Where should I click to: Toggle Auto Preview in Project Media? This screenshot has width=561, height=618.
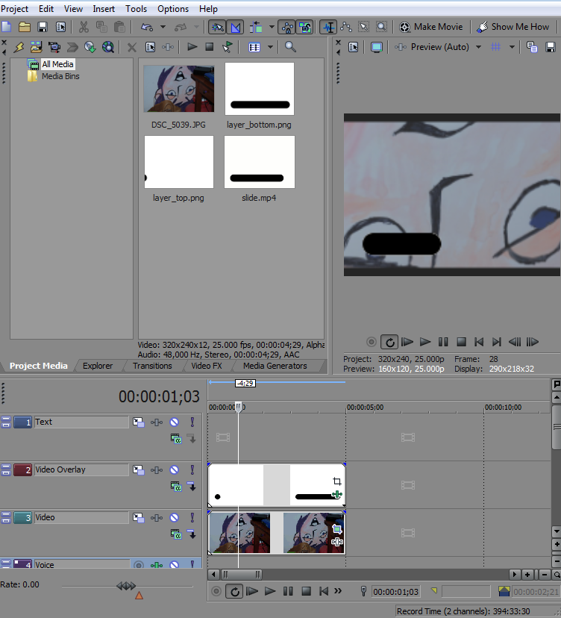coord(228,47)
